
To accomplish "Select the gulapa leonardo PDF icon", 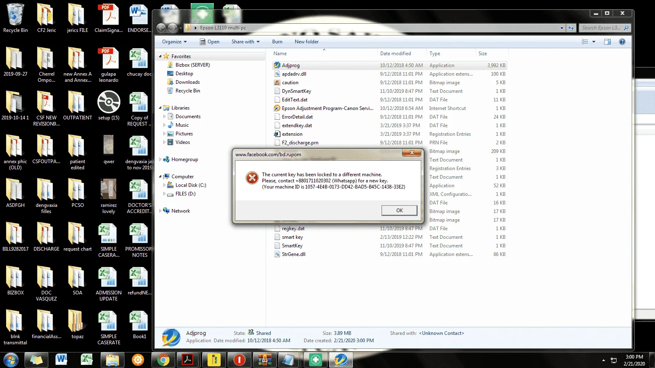I will coord(108,65).
